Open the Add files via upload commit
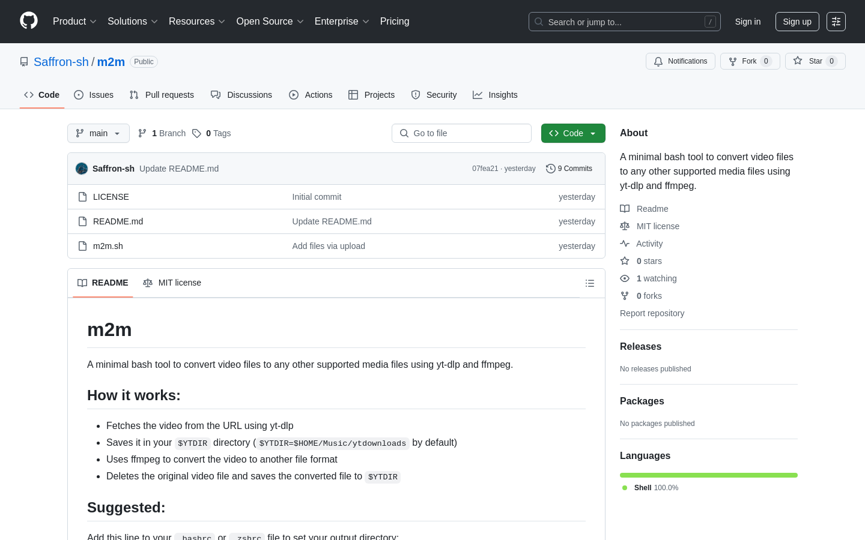865x540 pixels. click(329, 246)
